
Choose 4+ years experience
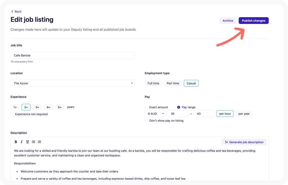click(x=48, y=107)
